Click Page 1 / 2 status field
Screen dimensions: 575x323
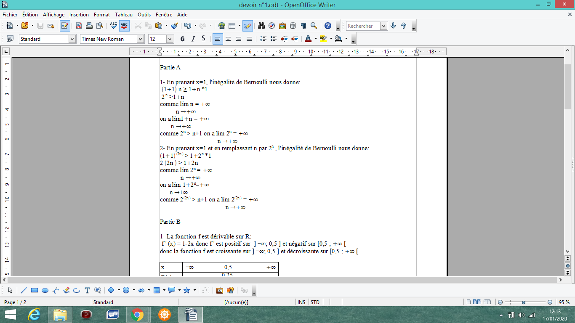15,302
